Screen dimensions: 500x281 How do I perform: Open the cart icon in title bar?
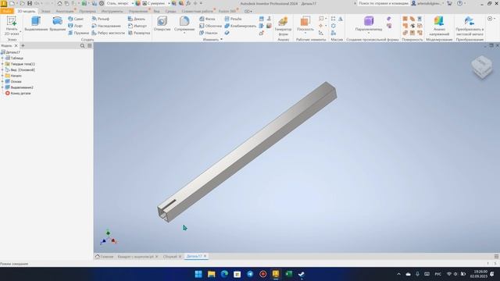click(x=450, y=3)
